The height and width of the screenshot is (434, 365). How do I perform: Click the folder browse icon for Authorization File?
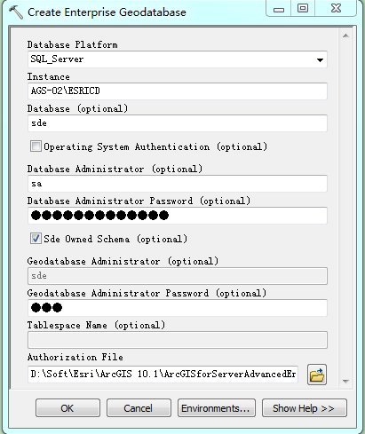pyautogui.click(x=317, y=375)
